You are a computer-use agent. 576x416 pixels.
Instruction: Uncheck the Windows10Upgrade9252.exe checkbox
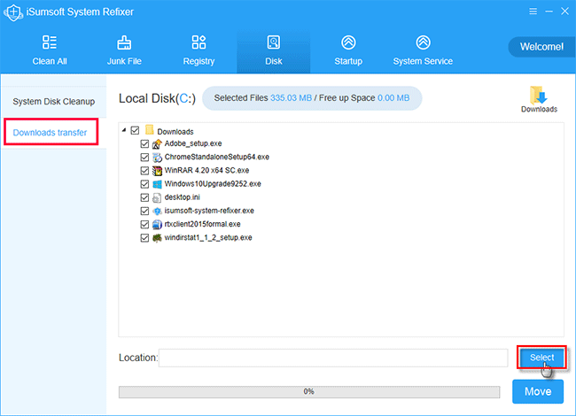coord(144,184)
